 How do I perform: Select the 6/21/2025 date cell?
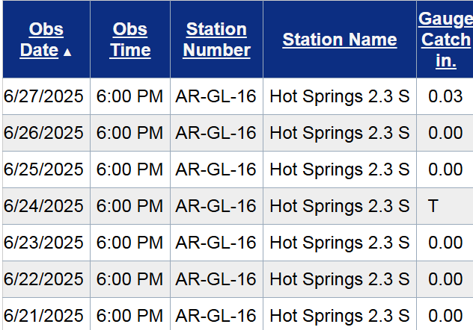(x=44, y=316)
